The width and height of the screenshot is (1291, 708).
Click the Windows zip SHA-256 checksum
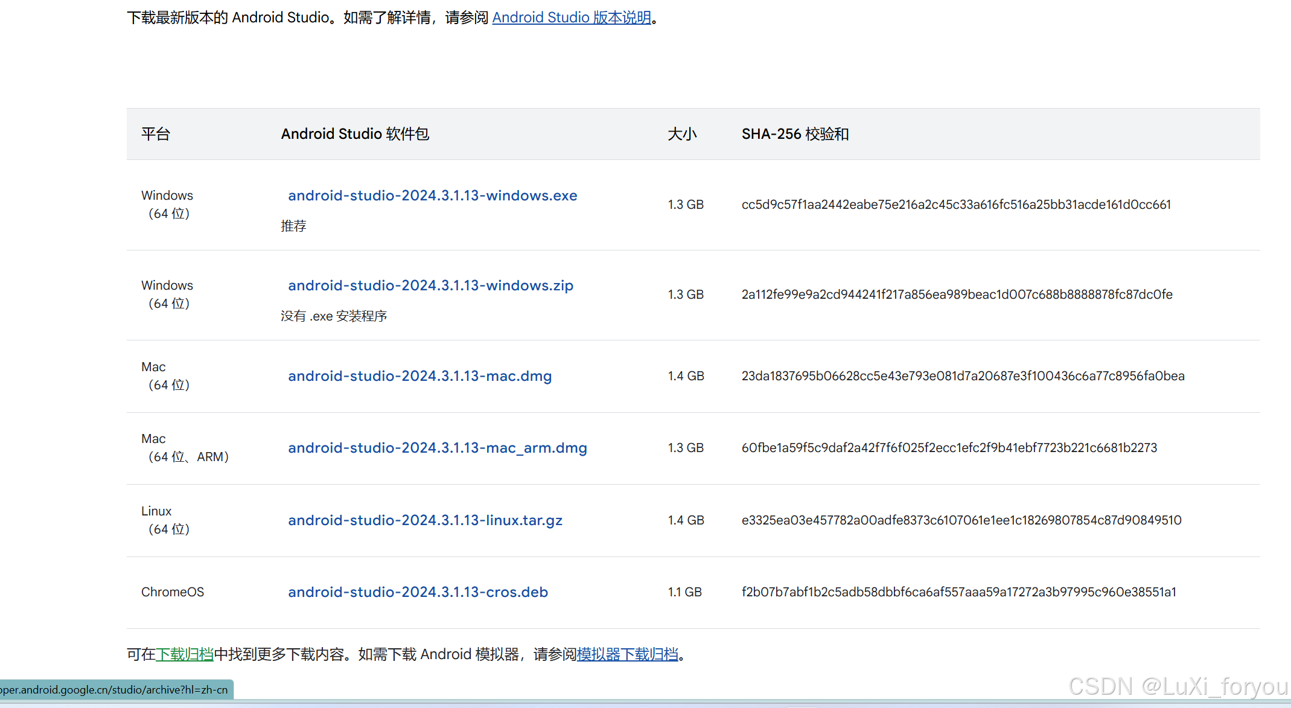[957, 295]
